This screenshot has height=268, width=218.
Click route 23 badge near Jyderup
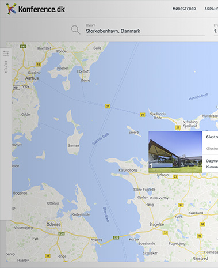pos(175,176)
